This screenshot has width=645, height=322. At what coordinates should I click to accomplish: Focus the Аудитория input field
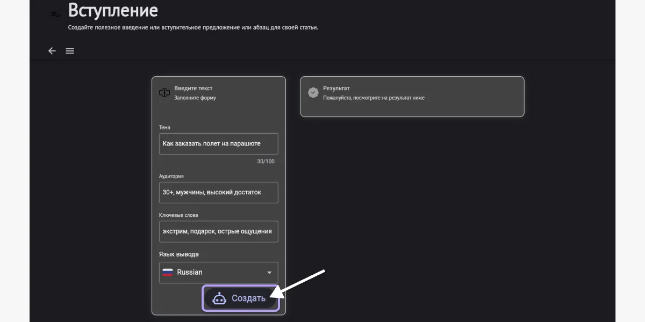point(218,192)
